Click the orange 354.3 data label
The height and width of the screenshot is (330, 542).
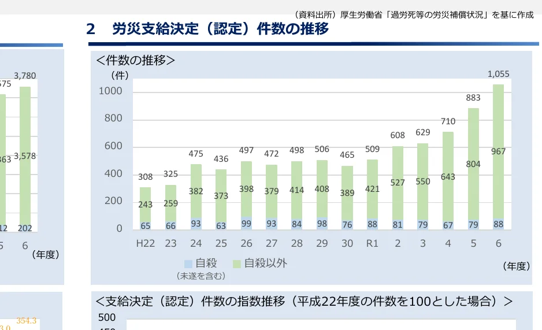(x=27, y=321)
